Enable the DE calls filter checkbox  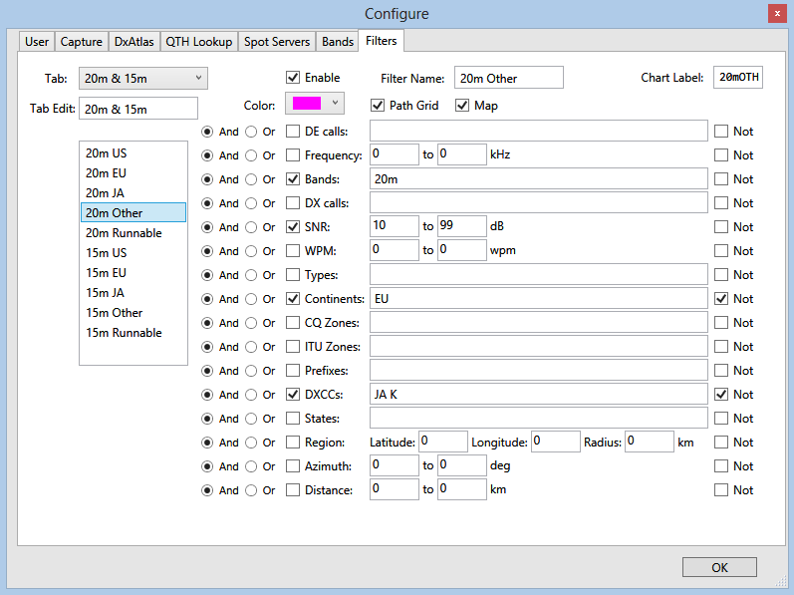click(293, 132)
